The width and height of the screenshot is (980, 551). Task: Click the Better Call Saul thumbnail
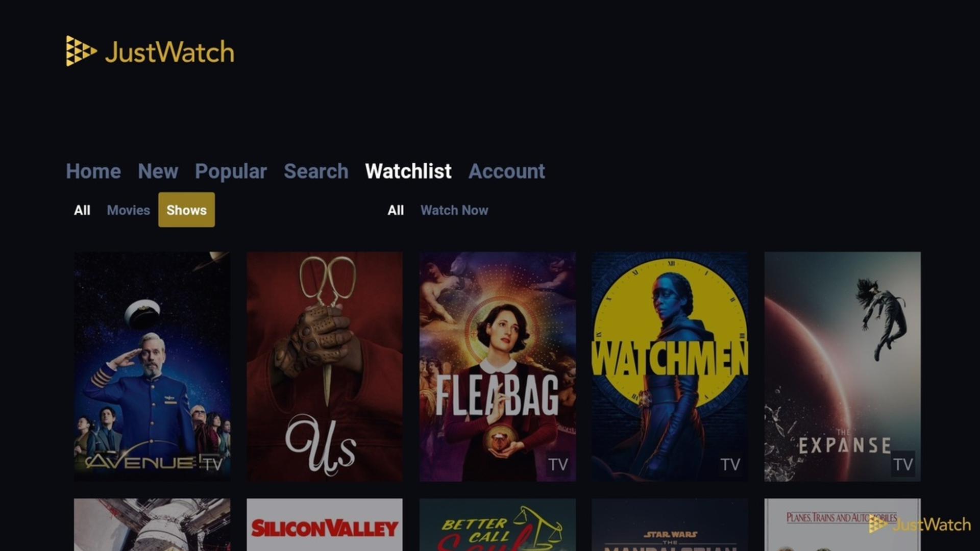point(498,525)
